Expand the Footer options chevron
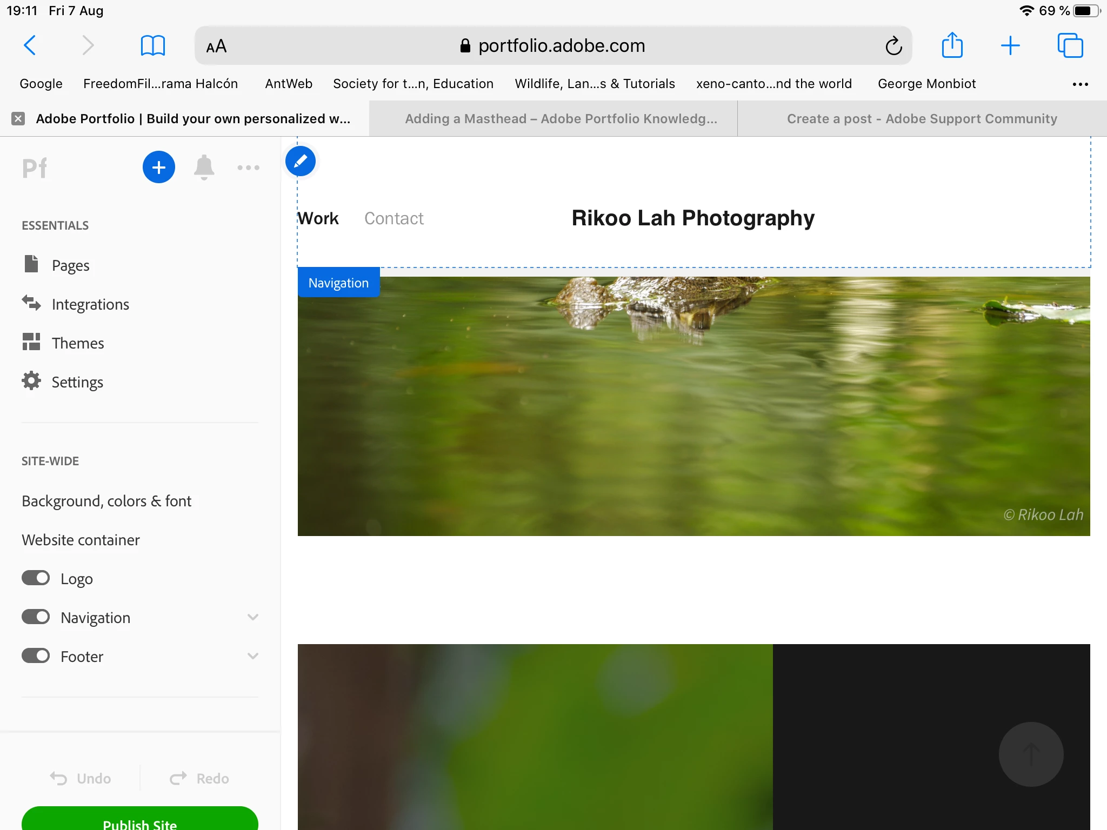The image size is (1107, 830). tap(252, 656)
